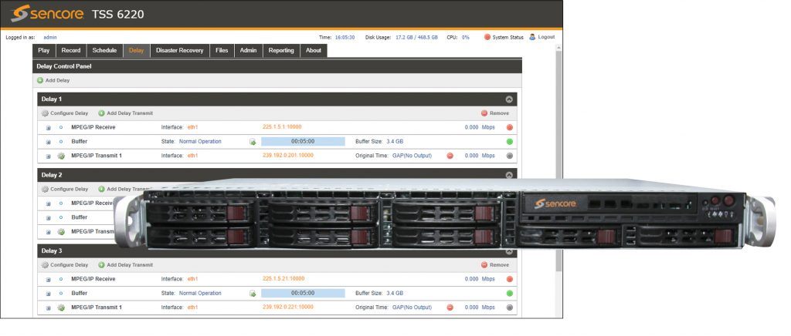Open the Schedule tab
This screenshot has height=336, width=791.
[104, 51]
